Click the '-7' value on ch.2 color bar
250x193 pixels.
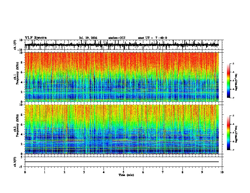point(233,150)
